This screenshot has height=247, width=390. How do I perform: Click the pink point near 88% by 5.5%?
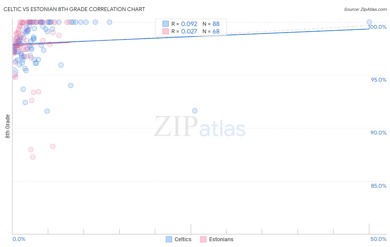53,146
